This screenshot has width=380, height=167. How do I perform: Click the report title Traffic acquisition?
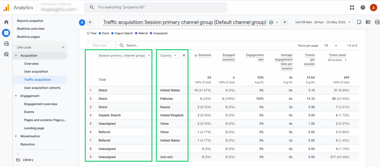click(x=185, y=22)
